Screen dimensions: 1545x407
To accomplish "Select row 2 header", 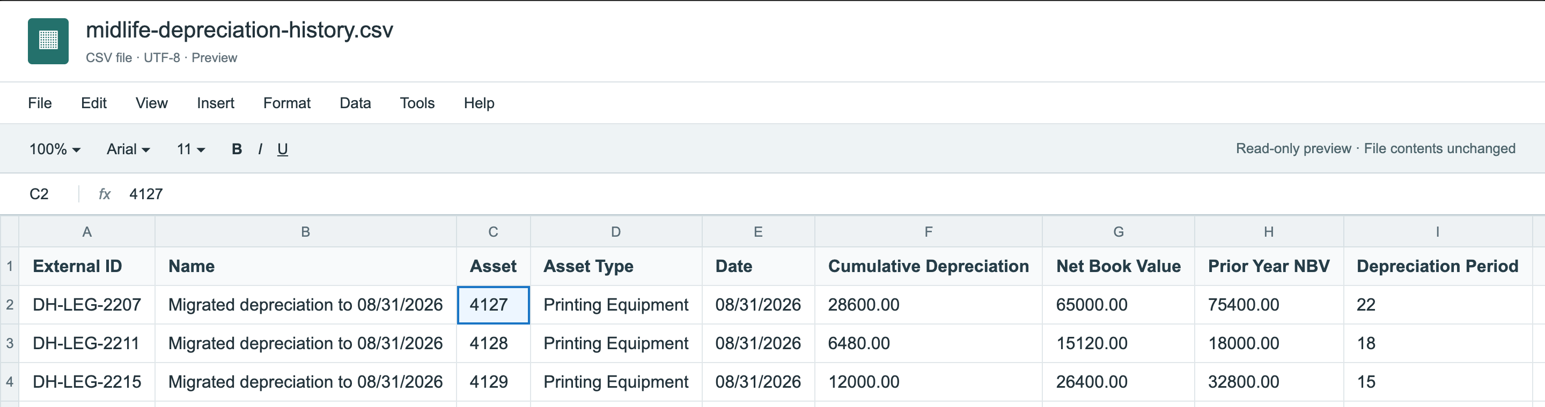I will pyautogui.click(x=10, y=305).
